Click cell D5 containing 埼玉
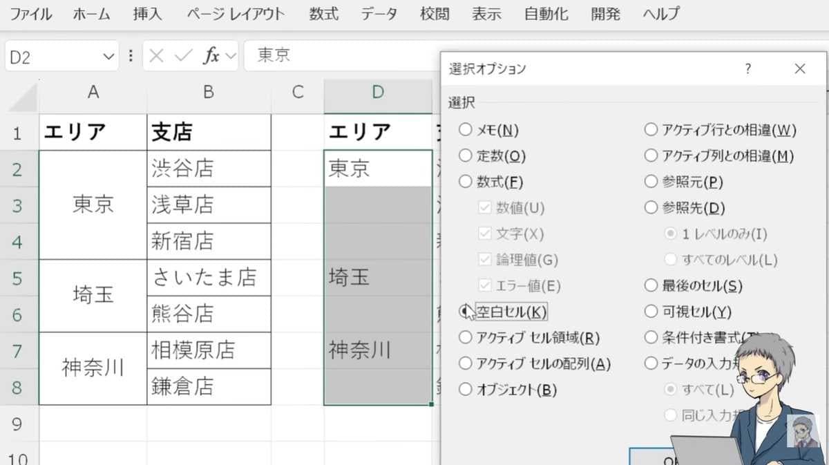Viewport: 829px width, 465px height. tap(377, 278)
